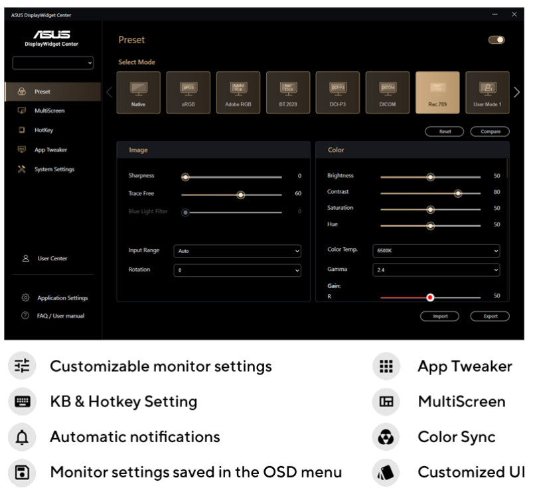Viewport: 535px width, 490px height.
Task: Switch to DCI-P3 preset mode
Action: tap(338, 92)
